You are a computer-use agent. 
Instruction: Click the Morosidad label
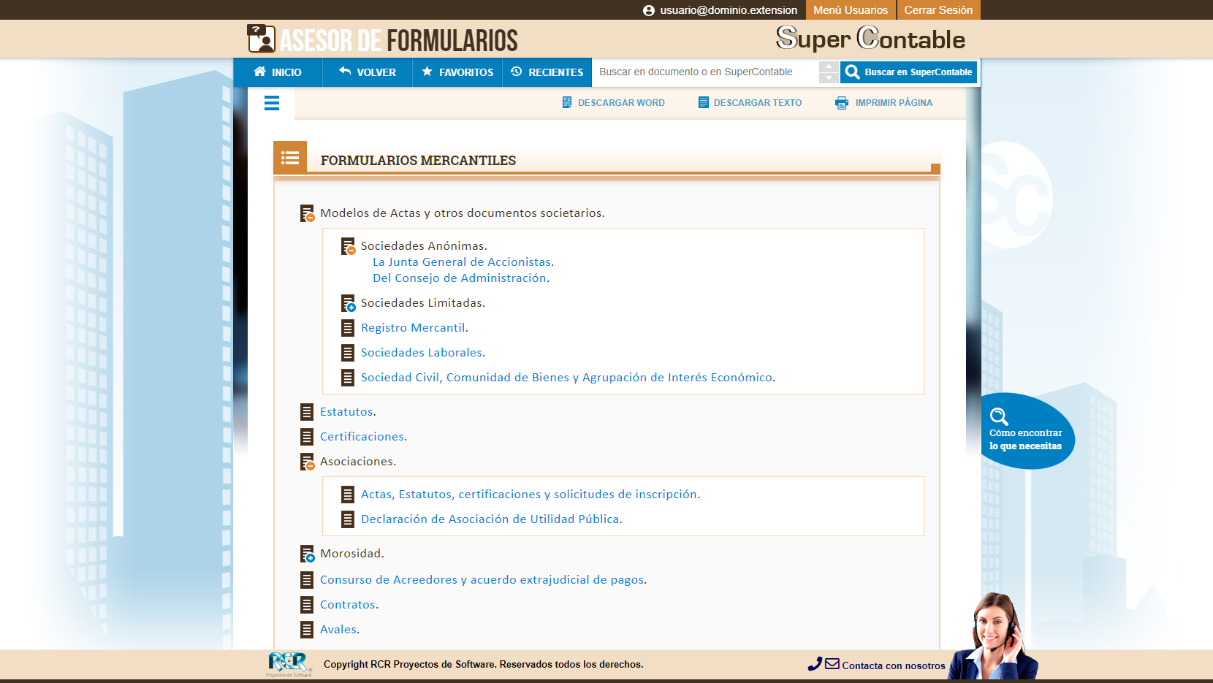(x=351, y=554)
